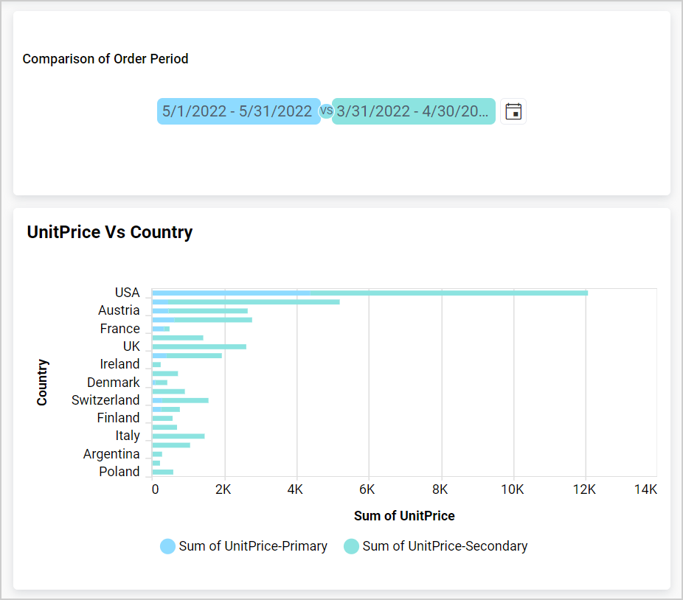Viewport: 683px width, 600px height.
Task: Open the primary date range '5/1/2022 - 5/31/2022'
Action: pos(238,111)
